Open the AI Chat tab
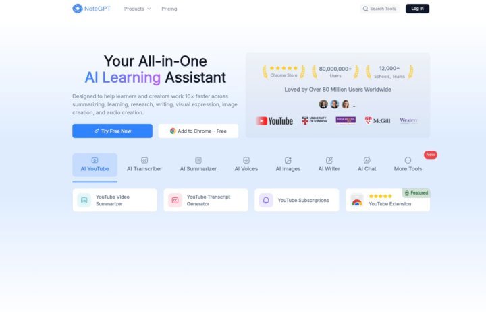 367,165
